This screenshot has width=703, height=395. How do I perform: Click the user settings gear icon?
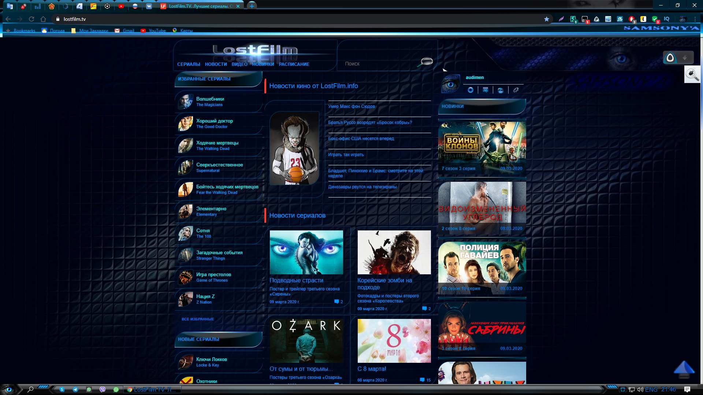click(x=516, y=90)
